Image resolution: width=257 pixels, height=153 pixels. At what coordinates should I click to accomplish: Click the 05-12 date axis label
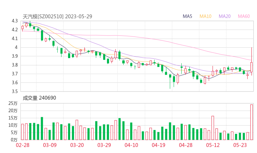click(213, 145)
